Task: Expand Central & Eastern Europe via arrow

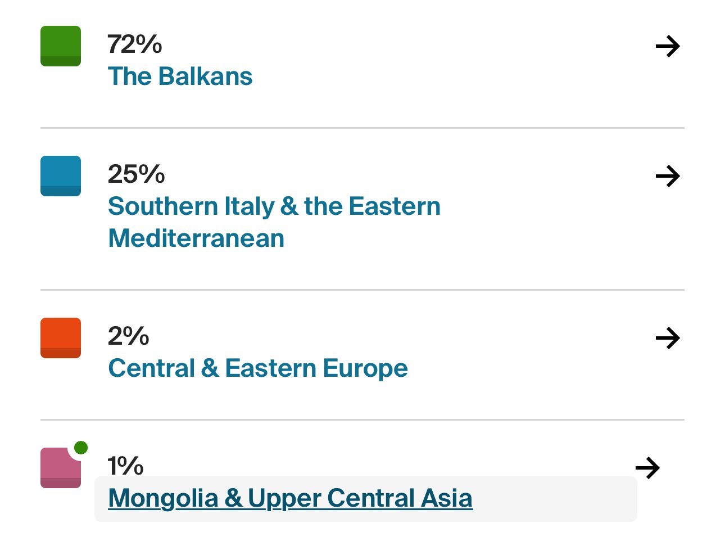Action: click(x=668, y=338)
